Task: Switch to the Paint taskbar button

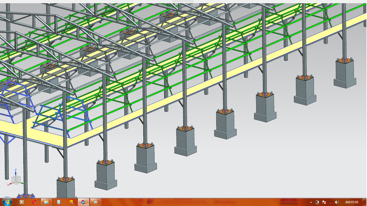Action: tap(96, 202)
